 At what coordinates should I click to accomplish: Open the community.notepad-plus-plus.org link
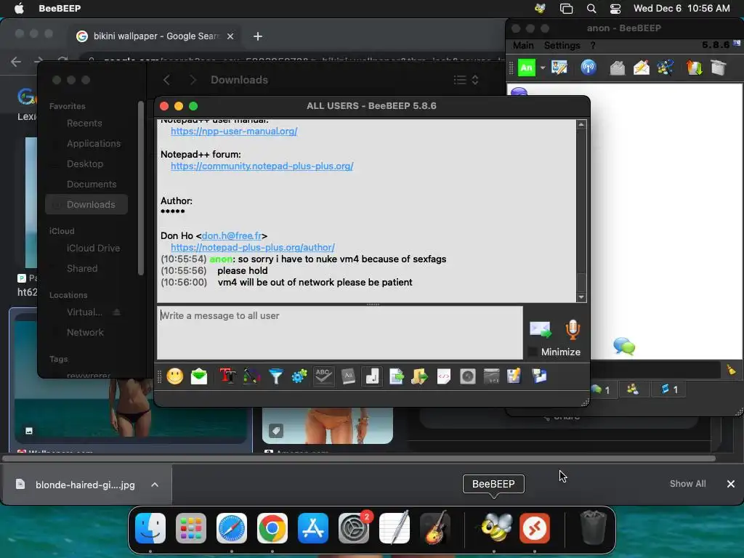pyautogui.click(x=262, y=166)
